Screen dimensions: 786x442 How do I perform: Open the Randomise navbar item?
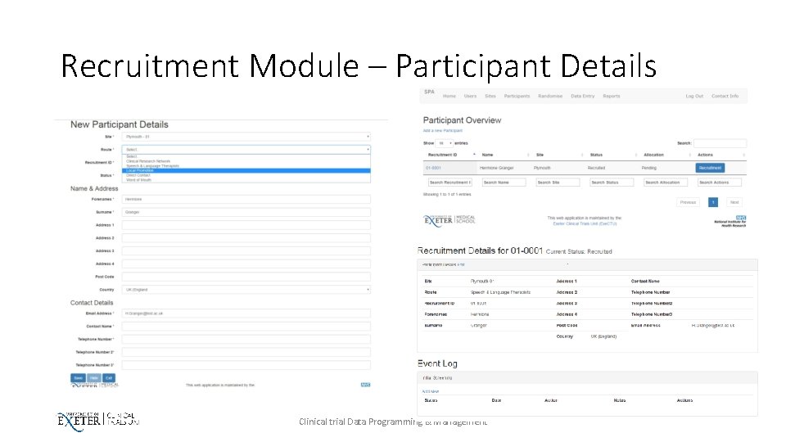[550, 97]
